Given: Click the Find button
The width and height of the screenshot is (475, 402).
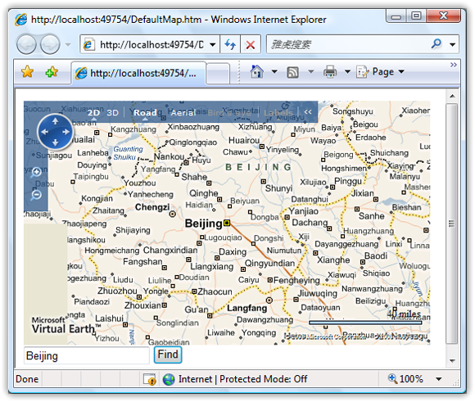Looking at the screenshot, I should [x=168, y=355].
